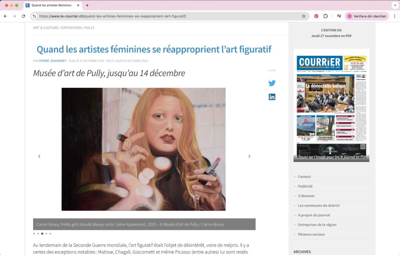This screenshot has width=400, height=255.
Task: Share the article on LinkedIn
Action: pos(272,97)
